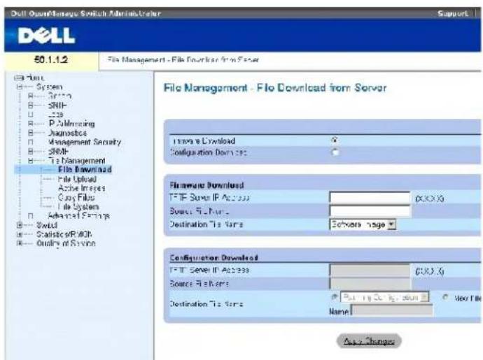Expand the Switch tree node
Viewport: 483px width, 360px height.
pos(20,225)
